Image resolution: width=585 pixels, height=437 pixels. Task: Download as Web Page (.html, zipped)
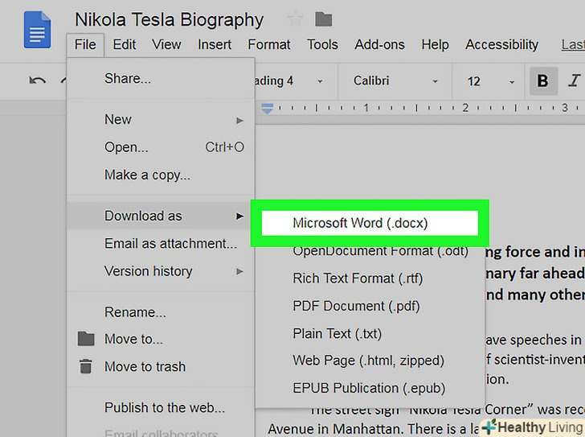(x=370, y=361)
